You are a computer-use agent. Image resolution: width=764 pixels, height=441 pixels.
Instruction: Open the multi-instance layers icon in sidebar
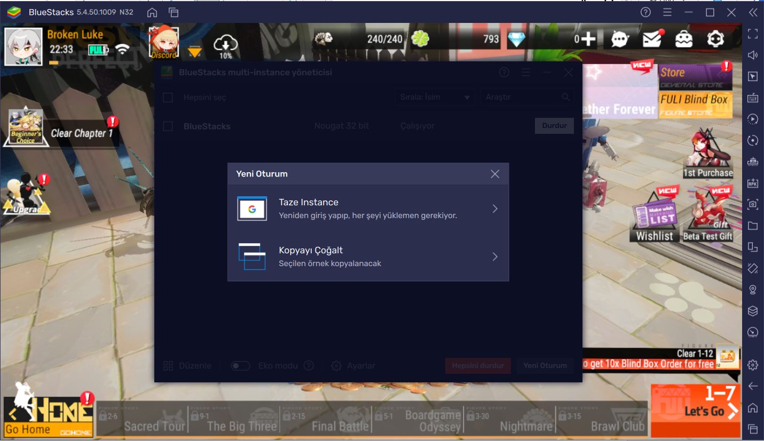753,311
